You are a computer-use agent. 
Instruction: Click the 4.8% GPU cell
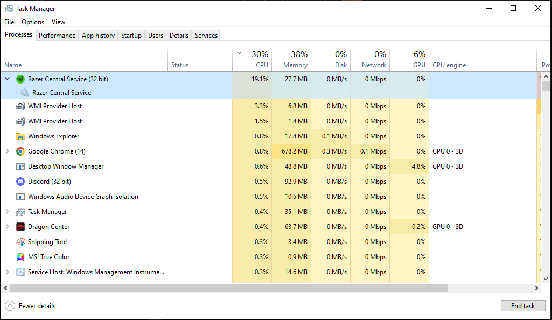(x=409, y=166)
